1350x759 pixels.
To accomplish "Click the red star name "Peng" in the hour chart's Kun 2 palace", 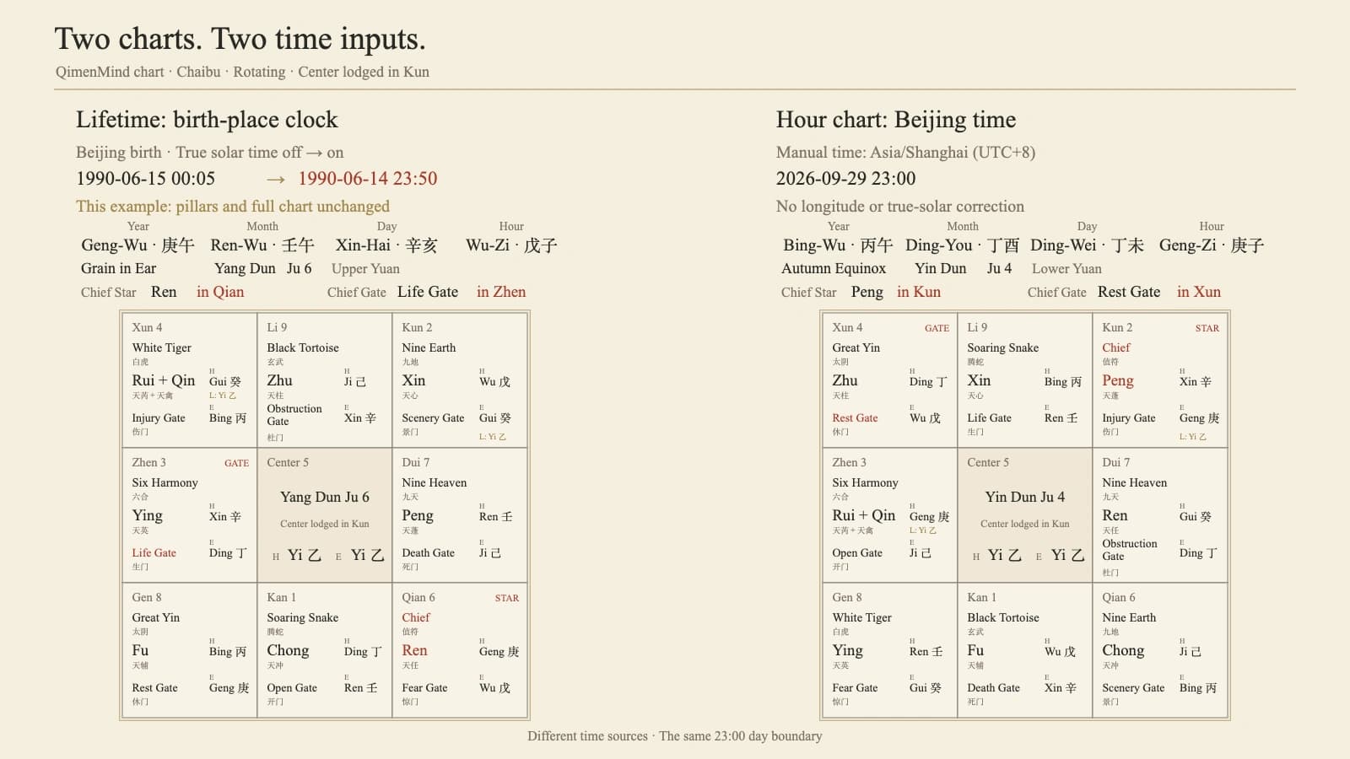I will [x=1118, y=380].
